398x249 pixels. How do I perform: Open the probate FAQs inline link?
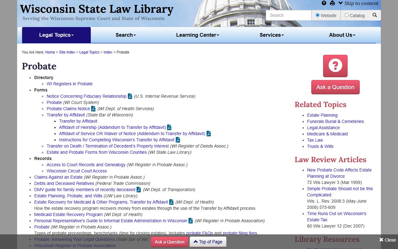[200, 233]
